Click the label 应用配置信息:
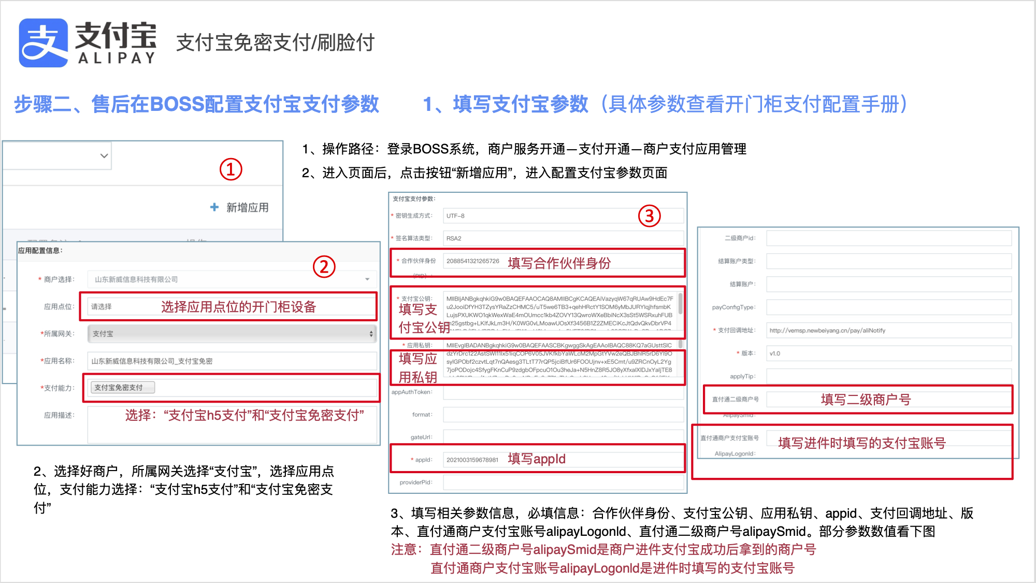The width and height of the screenshot is (1036, 583). click(40, 251)
